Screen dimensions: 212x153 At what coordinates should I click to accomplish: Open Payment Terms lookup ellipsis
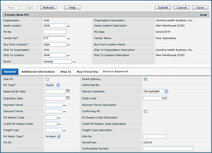tap(64, 105)
